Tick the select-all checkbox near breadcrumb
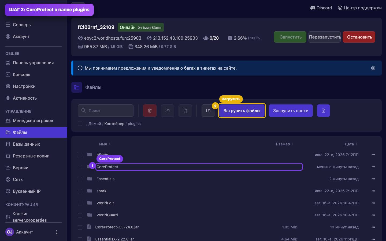This screenshot has height=241, width=386. point(80,124)
